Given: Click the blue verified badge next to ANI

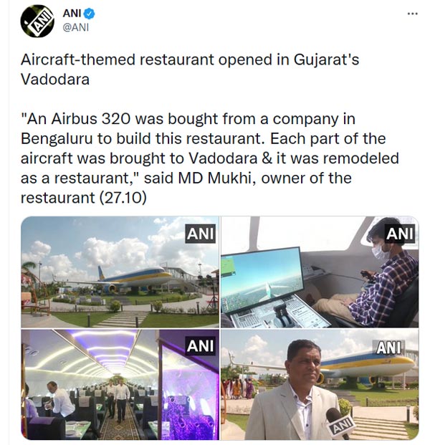Looking at the screenshot, I should (x=90, y=14).
